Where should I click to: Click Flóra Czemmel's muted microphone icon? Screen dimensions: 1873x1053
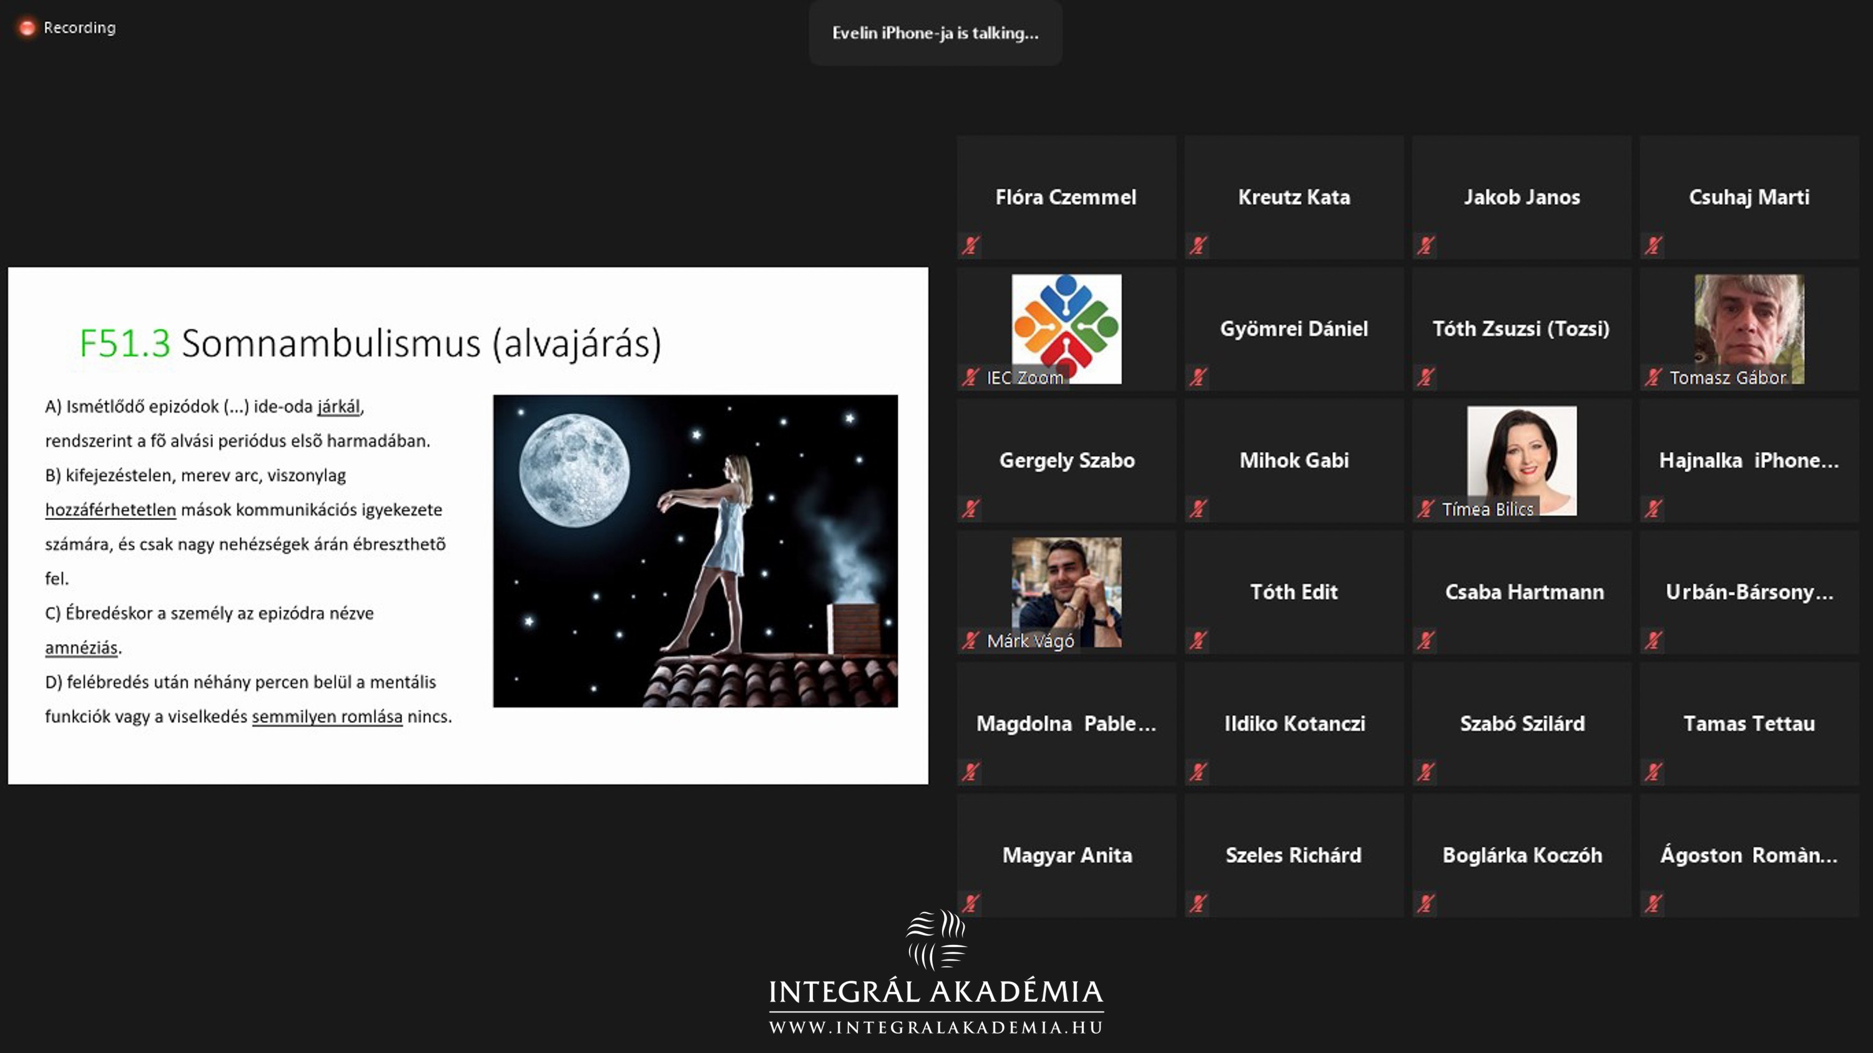click(971, 246)
